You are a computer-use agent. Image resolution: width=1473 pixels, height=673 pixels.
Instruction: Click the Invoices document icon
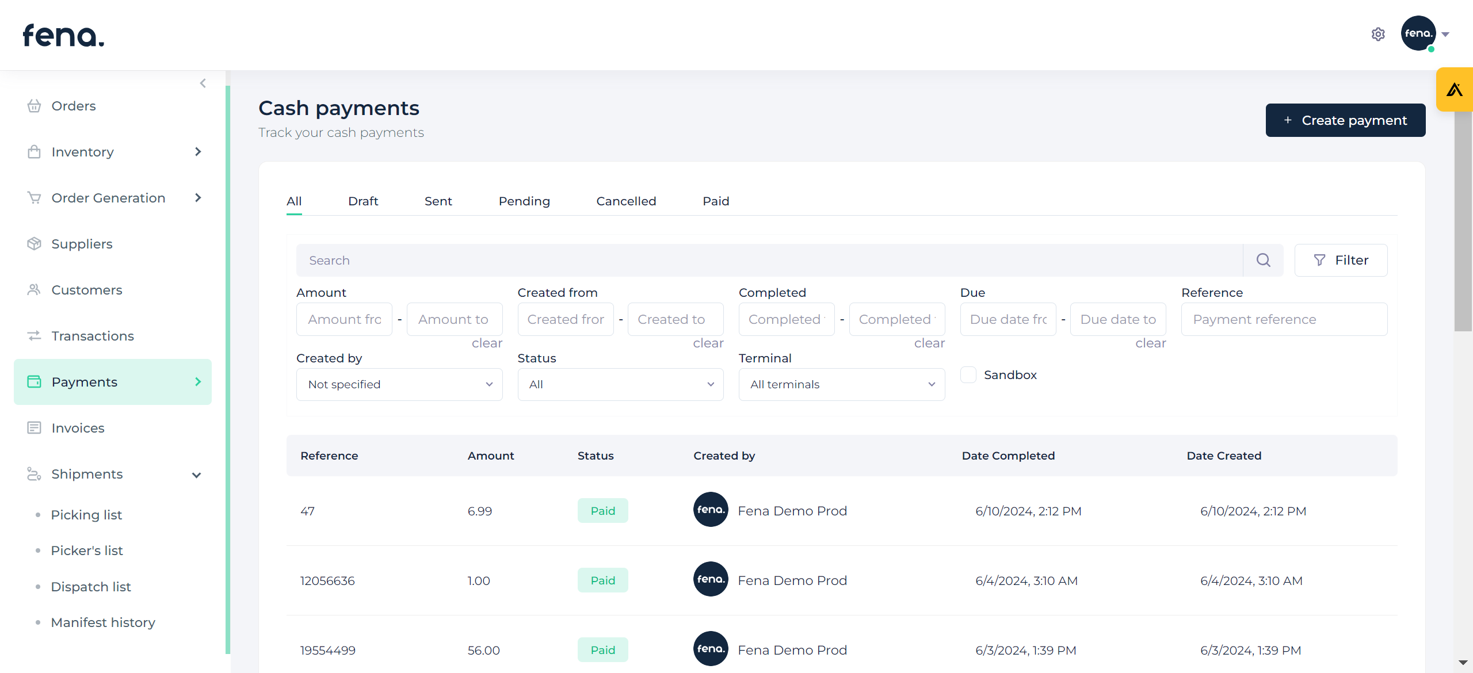[x=34, y=428]
